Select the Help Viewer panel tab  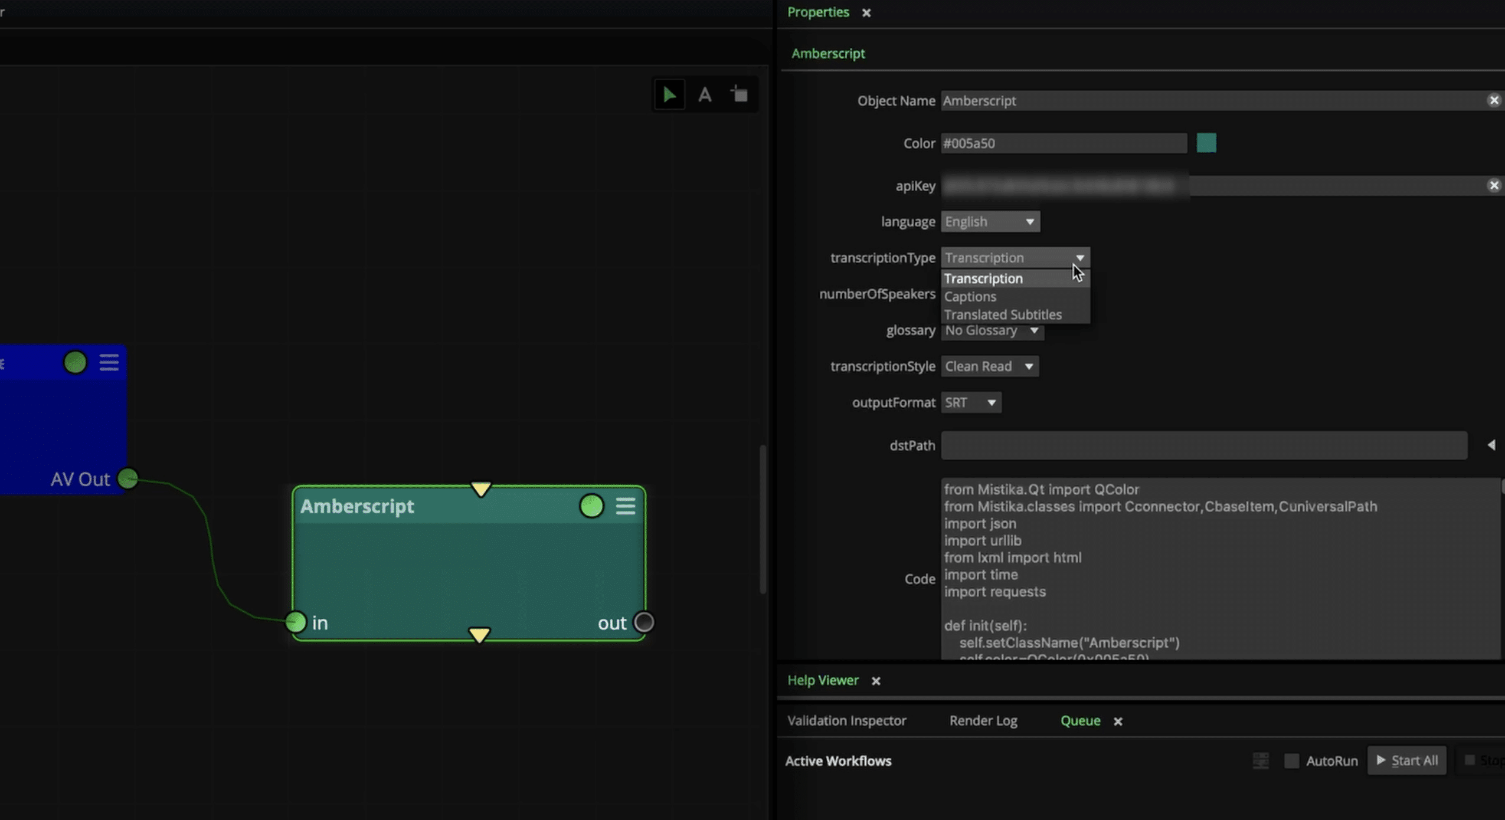click(x=823, y=680)
